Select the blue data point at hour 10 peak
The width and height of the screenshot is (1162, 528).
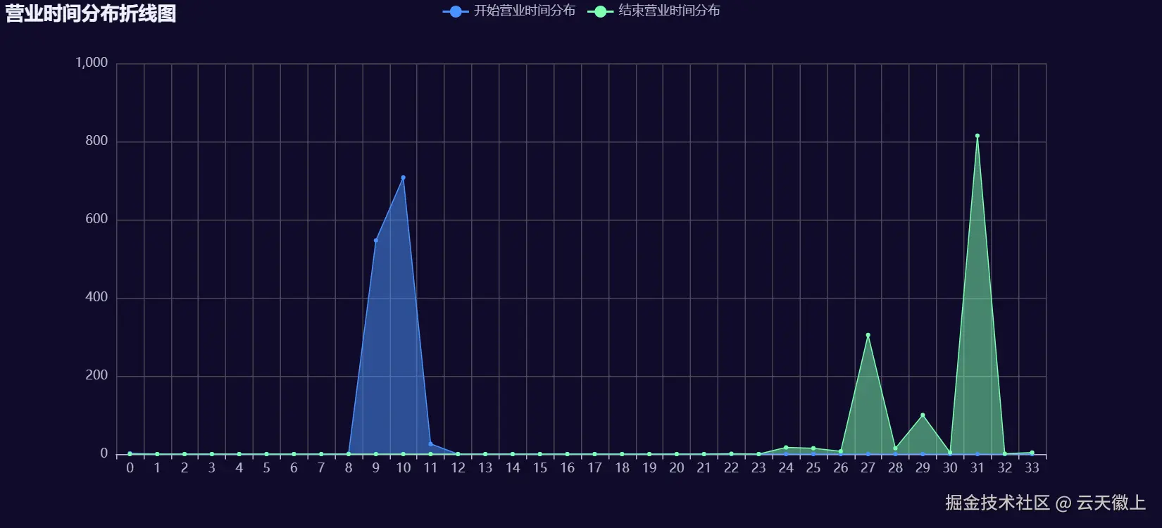tap(403, 177)
